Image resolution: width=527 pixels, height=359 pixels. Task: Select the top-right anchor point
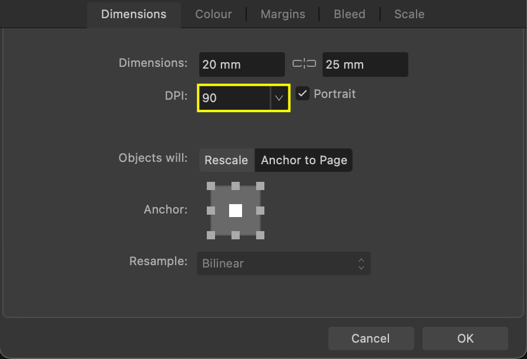(260, 186)
